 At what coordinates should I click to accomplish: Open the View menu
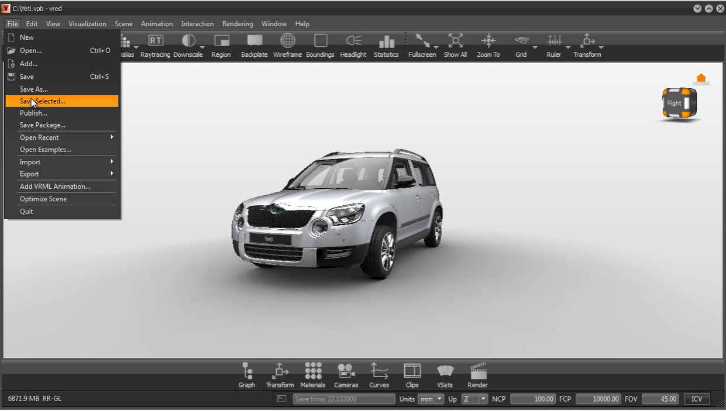click(x=53, y=24)
